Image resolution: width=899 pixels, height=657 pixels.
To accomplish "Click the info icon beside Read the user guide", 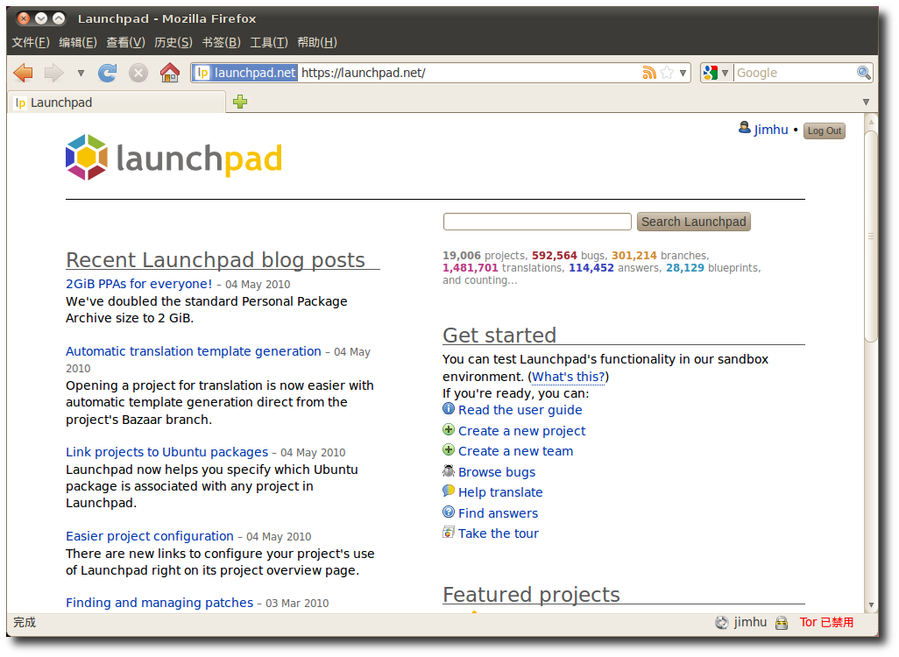I will (449, 409).
